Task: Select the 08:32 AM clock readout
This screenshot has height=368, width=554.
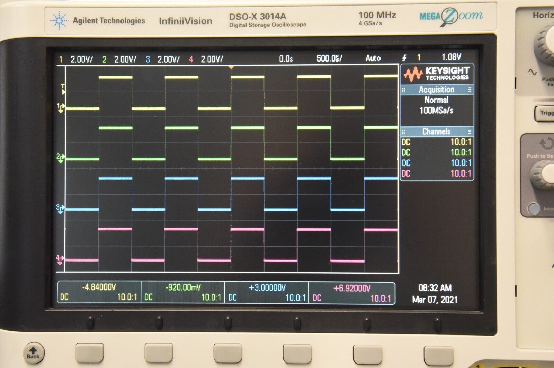Action: click(435, 288)
